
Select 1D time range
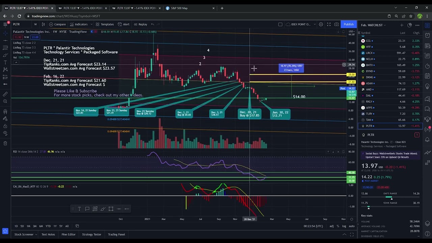click(16, 226)
